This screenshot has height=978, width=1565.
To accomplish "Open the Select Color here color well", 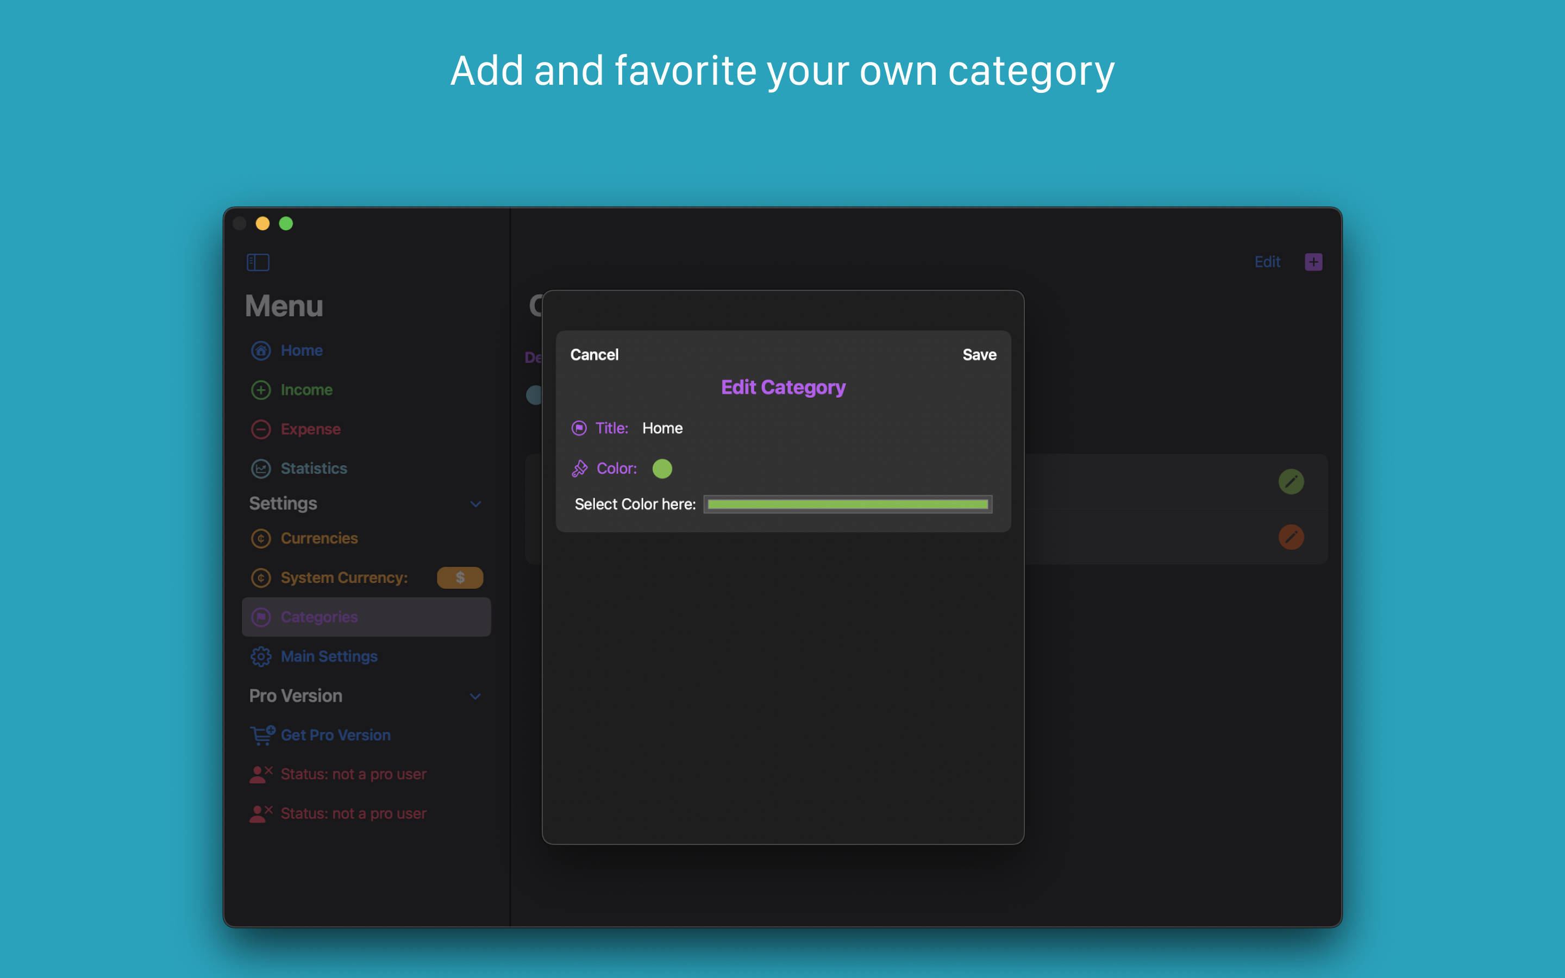I will 848,505.
